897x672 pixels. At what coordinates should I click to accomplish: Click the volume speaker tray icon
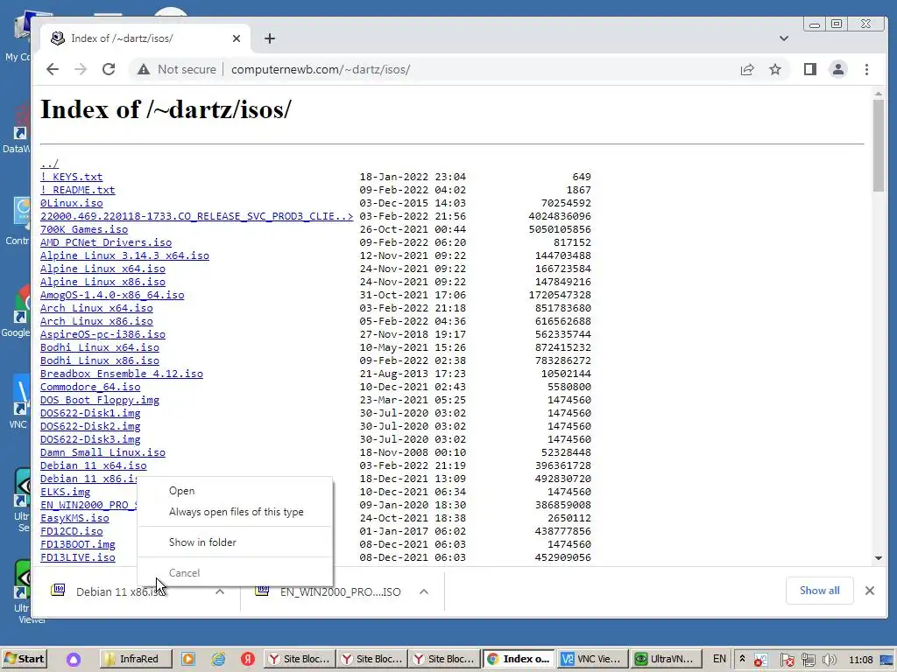coord(830,661)
